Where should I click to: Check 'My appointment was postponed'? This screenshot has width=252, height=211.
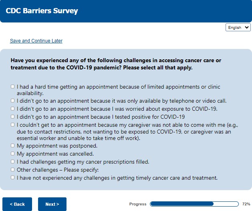[13, 146]
